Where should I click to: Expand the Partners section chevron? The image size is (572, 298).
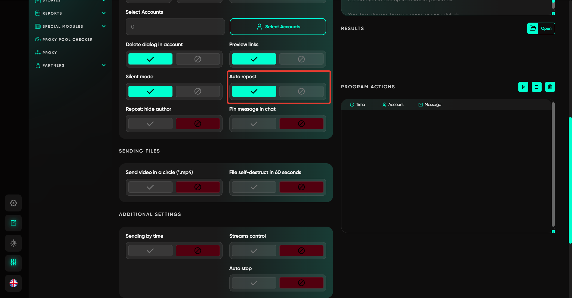104,65
